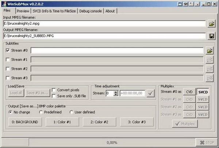Enable Save only .SUB file
The image size is (219, 148).
54,96
